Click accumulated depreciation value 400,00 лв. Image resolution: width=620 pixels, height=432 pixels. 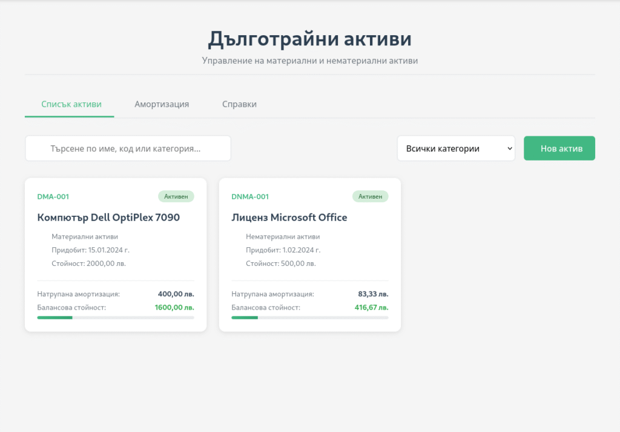(176, 294)
